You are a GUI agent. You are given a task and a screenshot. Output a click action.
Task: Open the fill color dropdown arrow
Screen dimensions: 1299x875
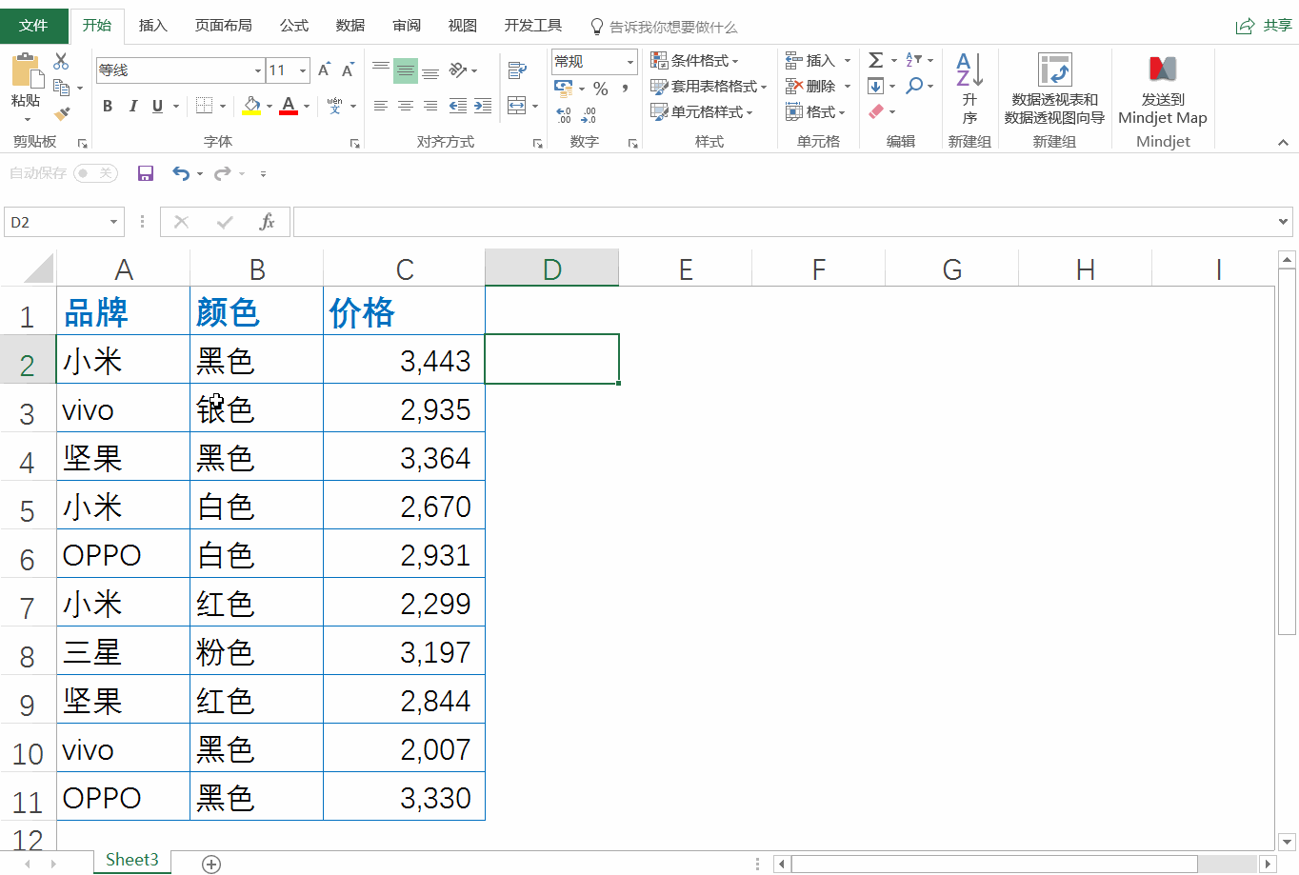(x=270, y=107)
